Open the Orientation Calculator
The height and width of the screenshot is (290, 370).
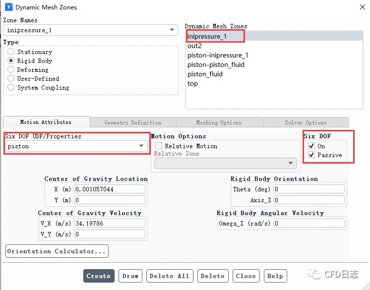(x=57, y=251)
